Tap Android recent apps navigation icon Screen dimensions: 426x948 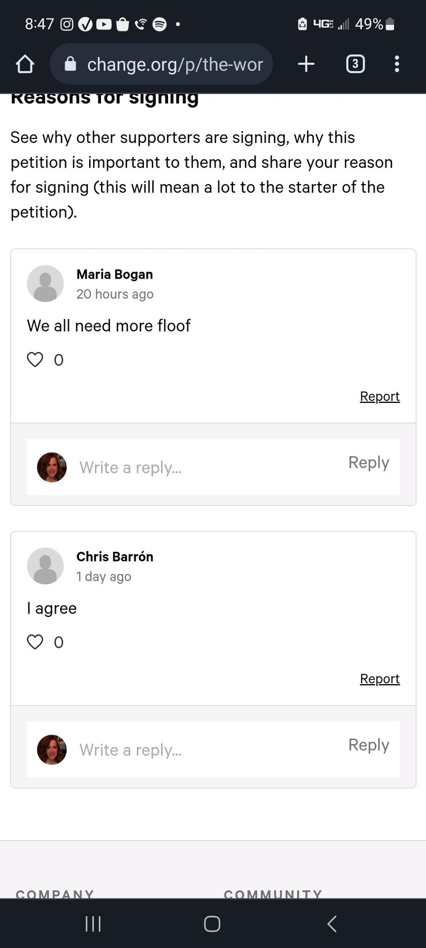point(93,924)
